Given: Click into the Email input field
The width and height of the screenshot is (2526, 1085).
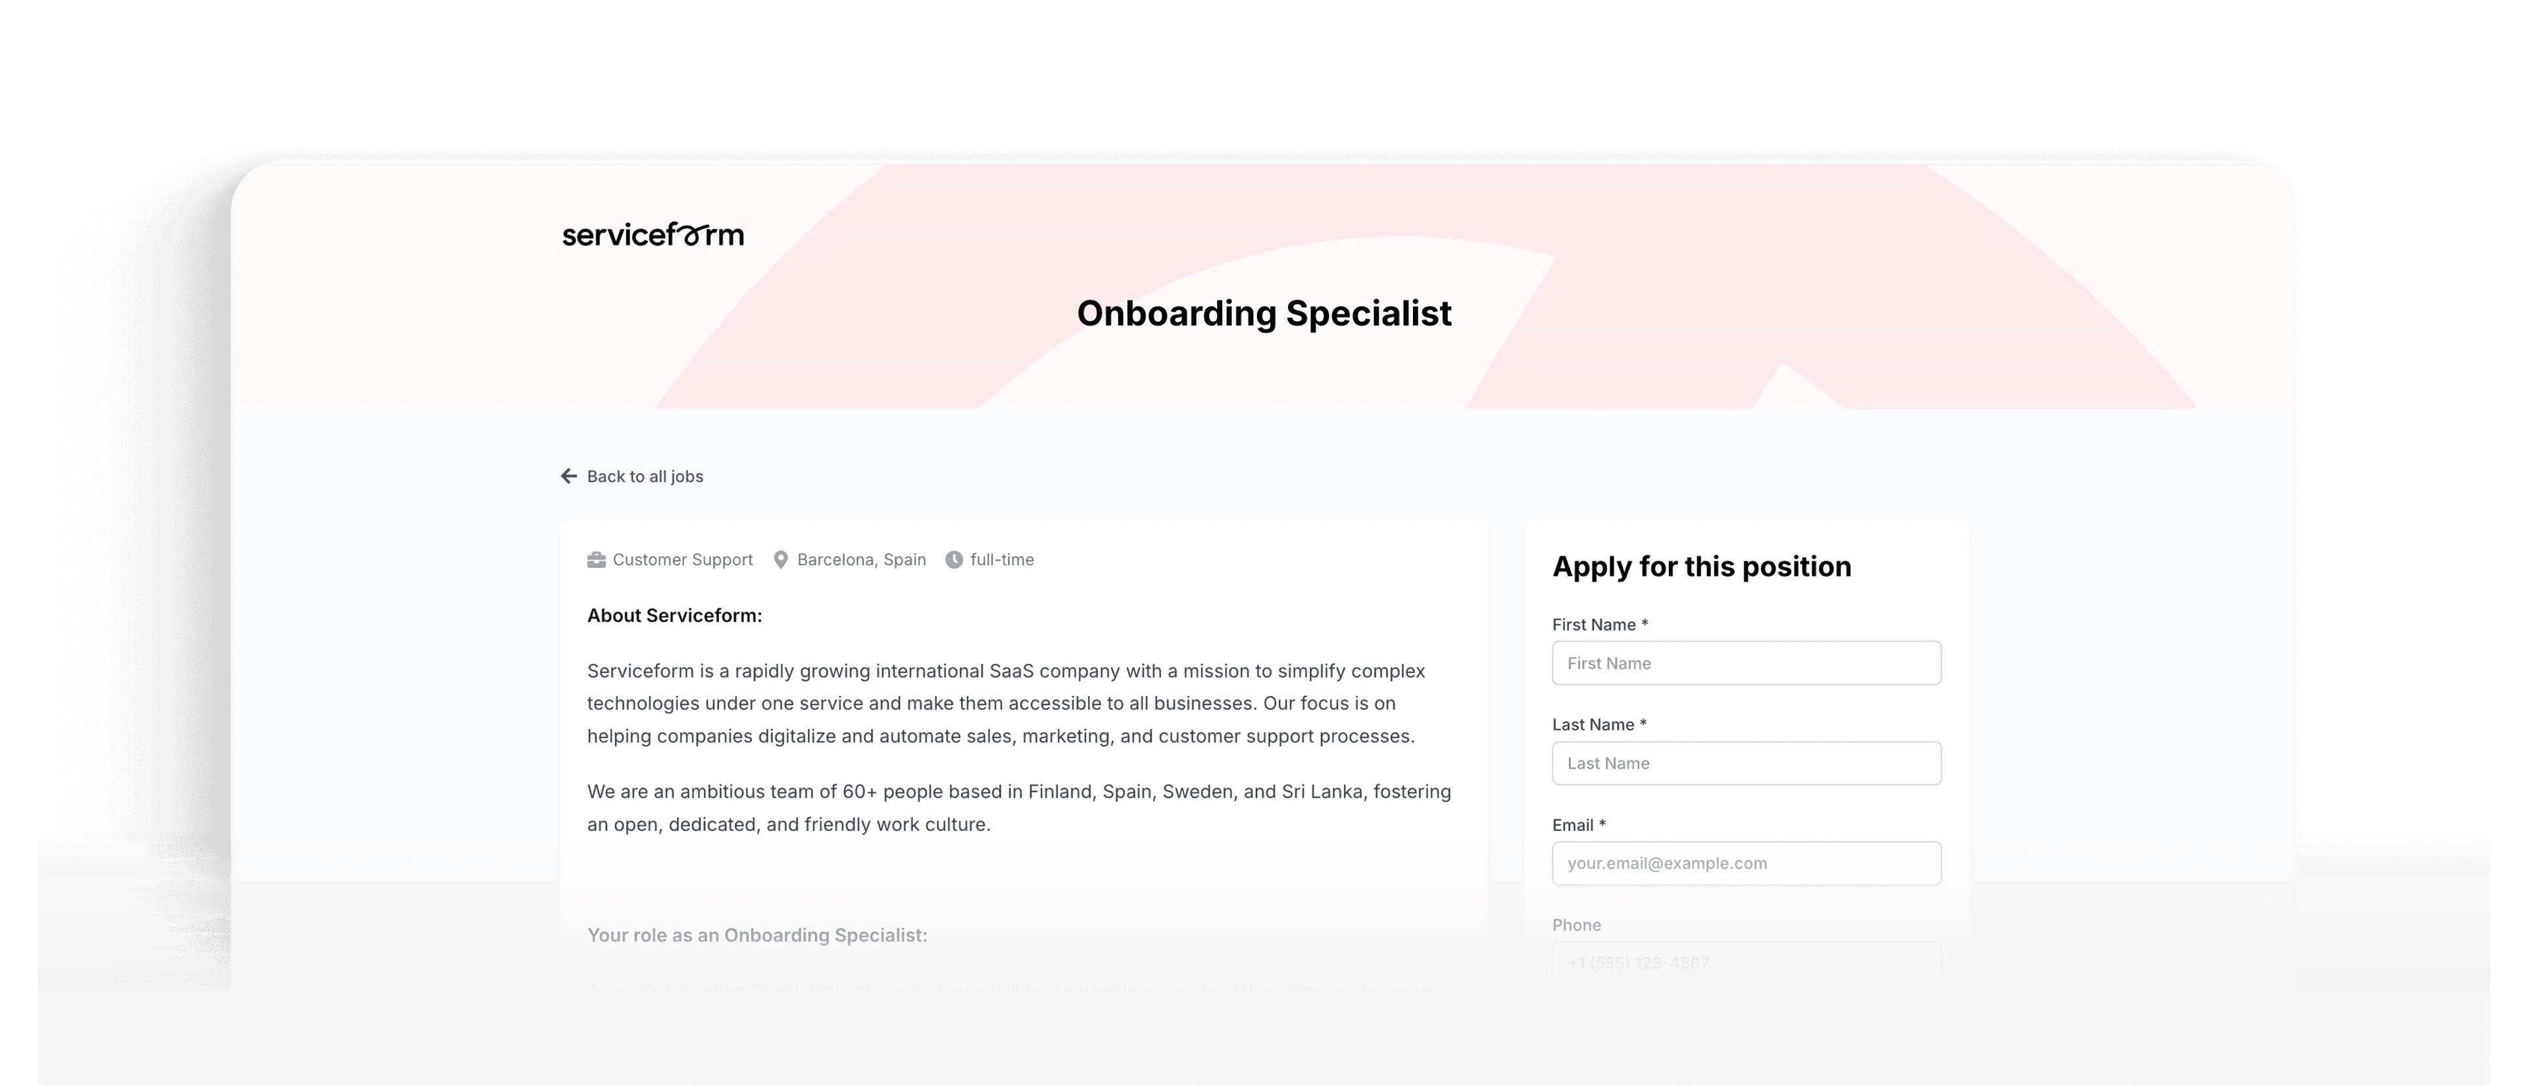Looking at the screenshot, I should point(1745,863).
